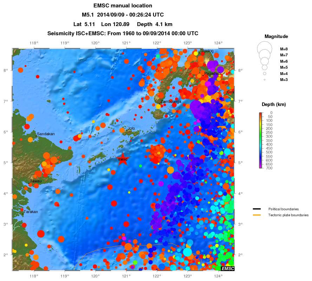Click the large cyan earthquake circle near 123°, 2°
Image resolution: width=312 pixels, height=281 pixels.
187,252
